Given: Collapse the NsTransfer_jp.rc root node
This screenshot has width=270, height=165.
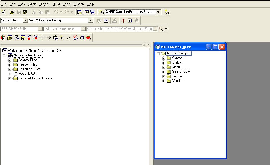Looking at the screenshot, I should 159,54.
